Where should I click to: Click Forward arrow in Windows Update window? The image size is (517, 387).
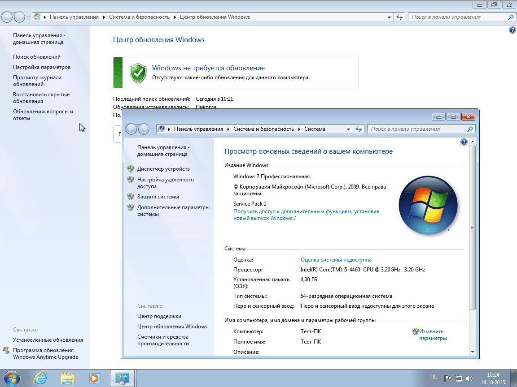[19, 17]
